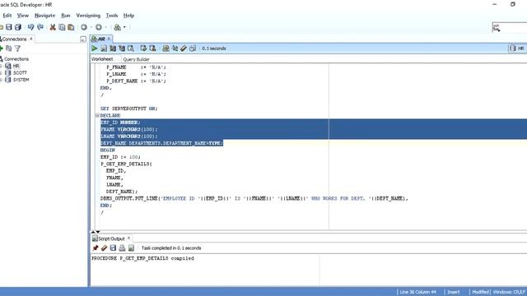Click the Clear worksheet eraser icon
This screenshot has height=296, width=527.
coord(184,49)
